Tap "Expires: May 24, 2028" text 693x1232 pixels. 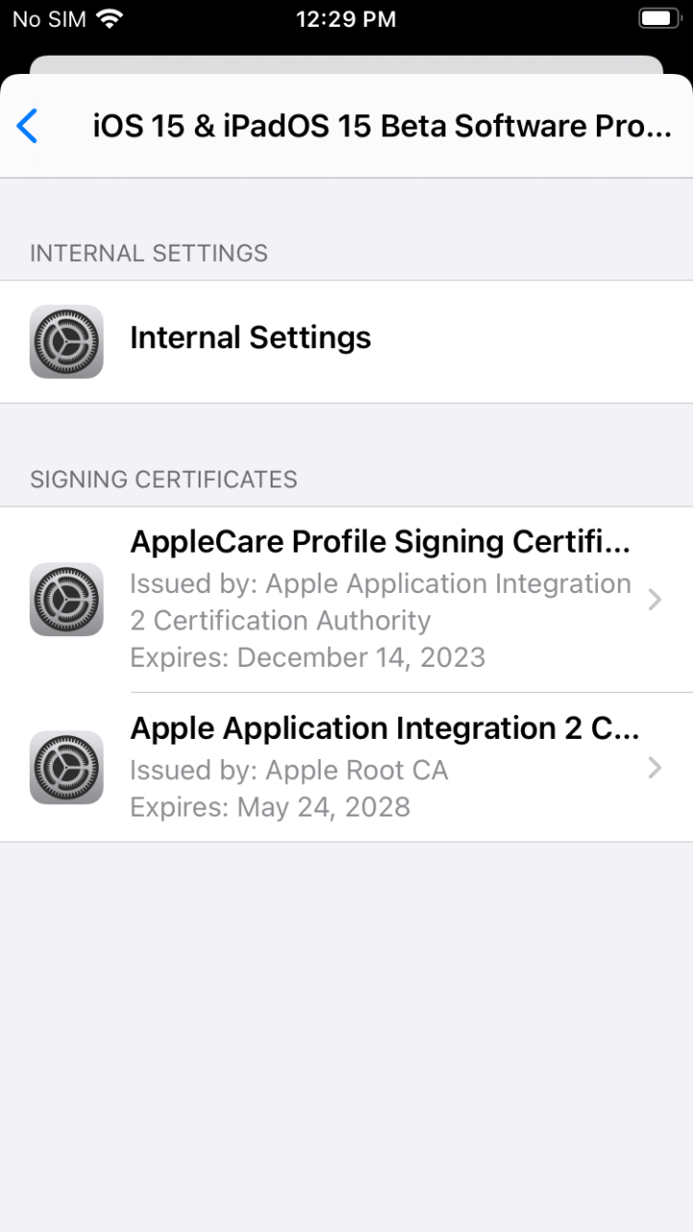(x=270, y=807)
